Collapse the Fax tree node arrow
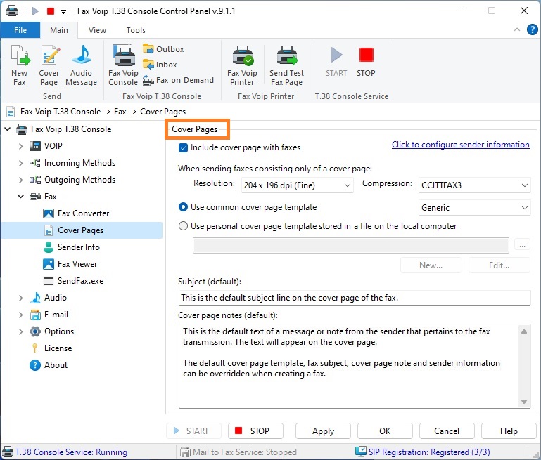The image size is (541, 460). (x=20, y=197)
